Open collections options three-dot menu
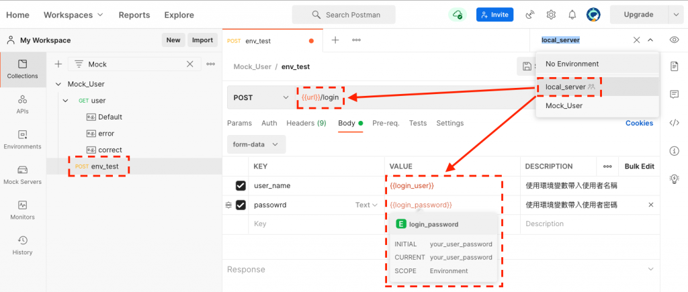This screenshot has width=688, height=292. point(210,64)
